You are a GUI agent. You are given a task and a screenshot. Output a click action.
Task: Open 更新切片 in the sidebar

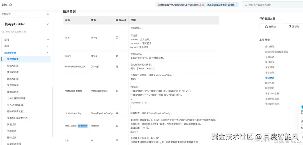coord(12,131)
